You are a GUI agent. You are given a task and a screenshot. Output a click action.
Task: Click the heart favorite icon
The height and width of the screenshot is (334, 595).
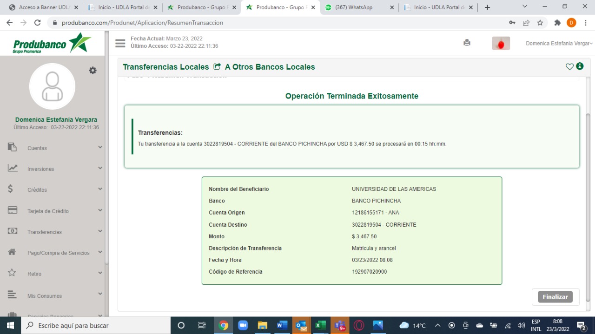(x=569, y=67)
